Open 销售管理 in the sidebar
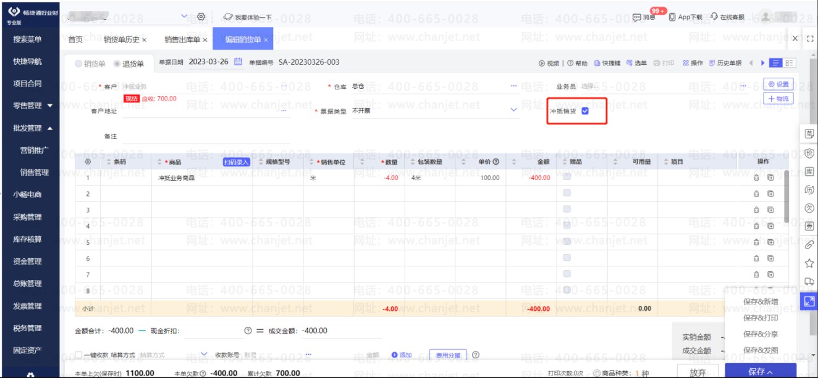 pyautogui.click(x=34, y=173)
